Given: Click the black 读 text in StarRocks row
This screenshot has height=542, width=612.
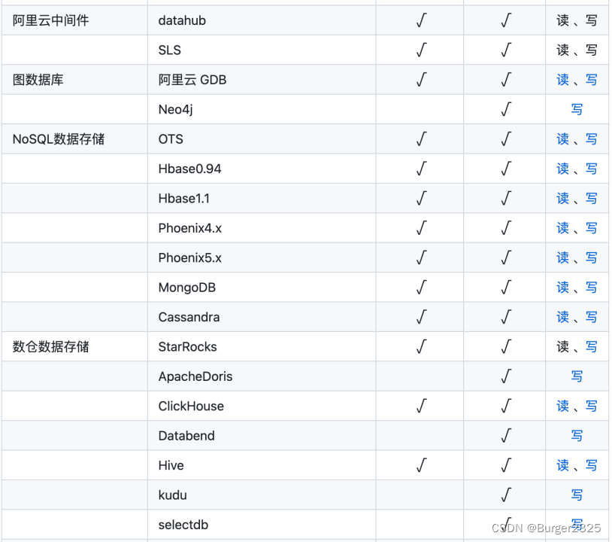Looking at the screenshot, I should coord(562,346).
